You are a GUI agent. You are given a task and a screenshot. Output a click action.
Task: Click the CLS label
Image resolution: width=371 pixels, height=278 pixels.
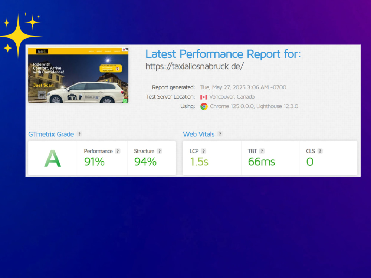(x=311, y=151)
